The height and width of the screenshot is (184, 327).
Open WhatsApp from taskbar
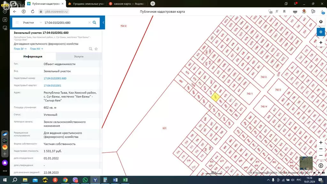coord(85,180)
